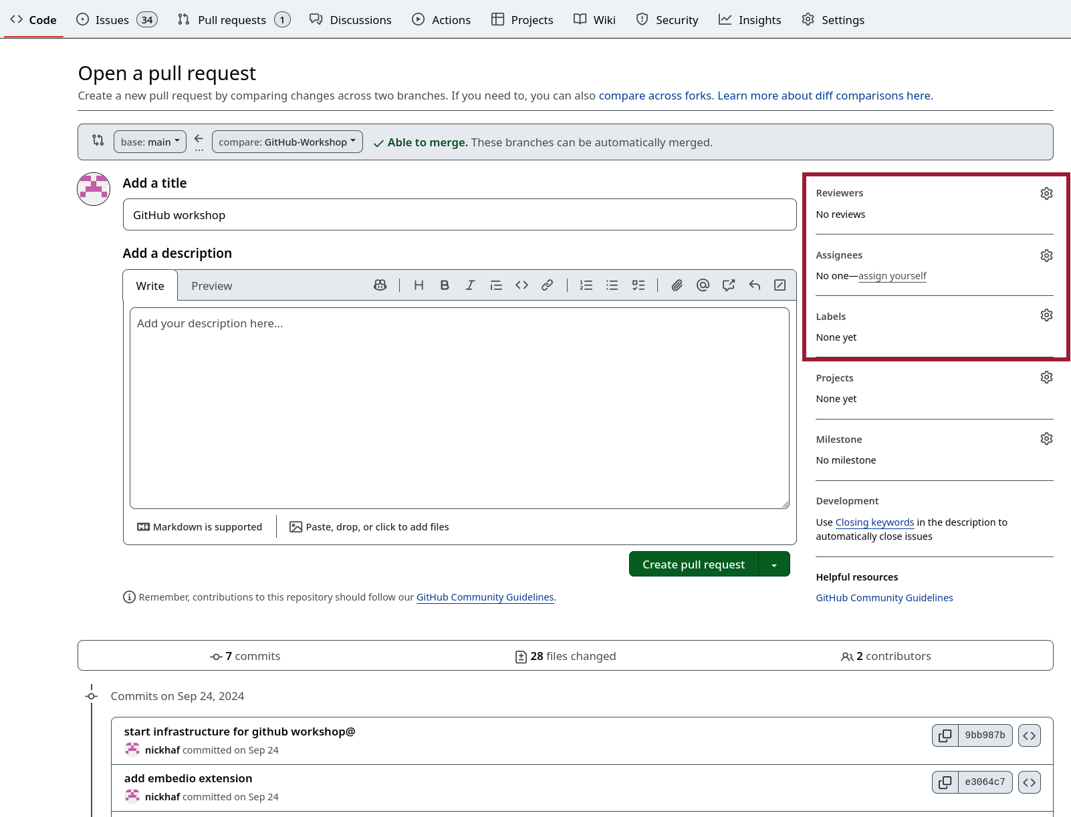Add a numbered list to the description
The width and height of the screenshot is (1071, 817).
[x=586, y=285]
